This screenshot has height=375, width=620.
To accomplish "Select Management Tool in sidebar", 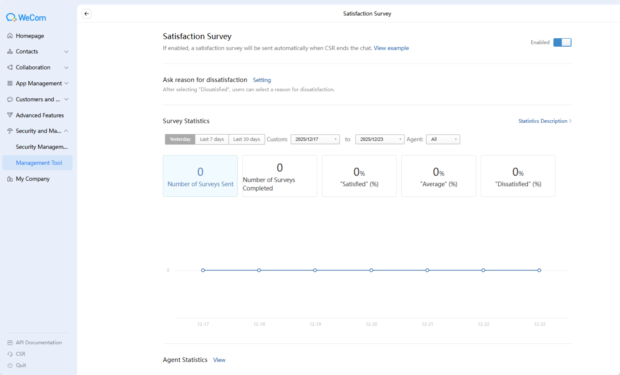I will pos(37,163).
